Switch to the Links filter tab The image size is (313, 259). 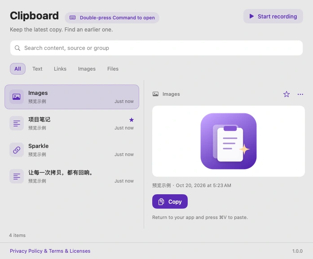(60, 69)
